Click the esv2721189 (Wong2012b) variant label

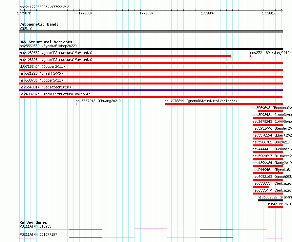[x=271, y=53]
